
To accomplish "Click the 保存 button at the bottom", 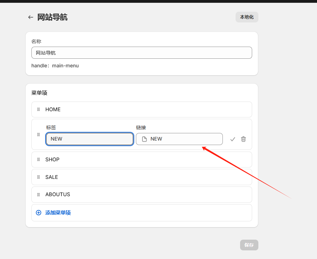I will [249, 245].
